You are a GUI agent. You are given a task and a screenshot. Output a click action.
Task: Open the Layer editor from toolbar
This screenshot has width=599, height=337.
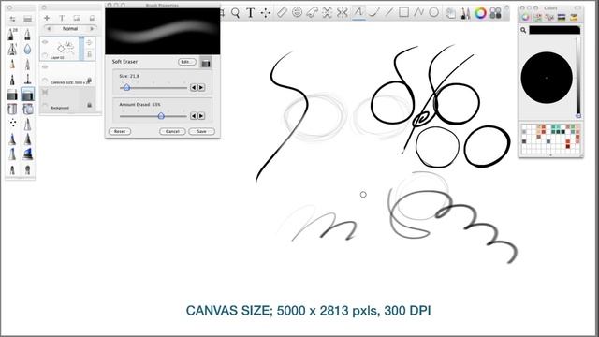450,13
